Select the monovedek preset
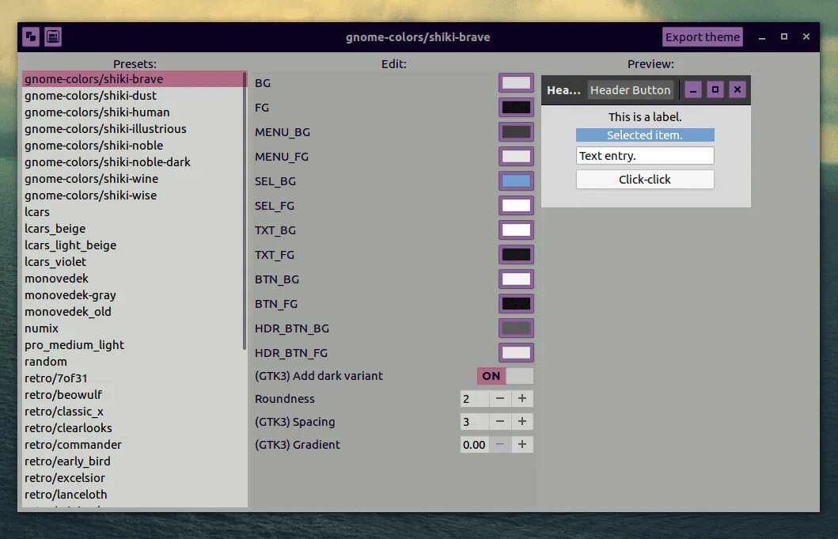This screenshot has width=838, height=539. coord(133,278)
